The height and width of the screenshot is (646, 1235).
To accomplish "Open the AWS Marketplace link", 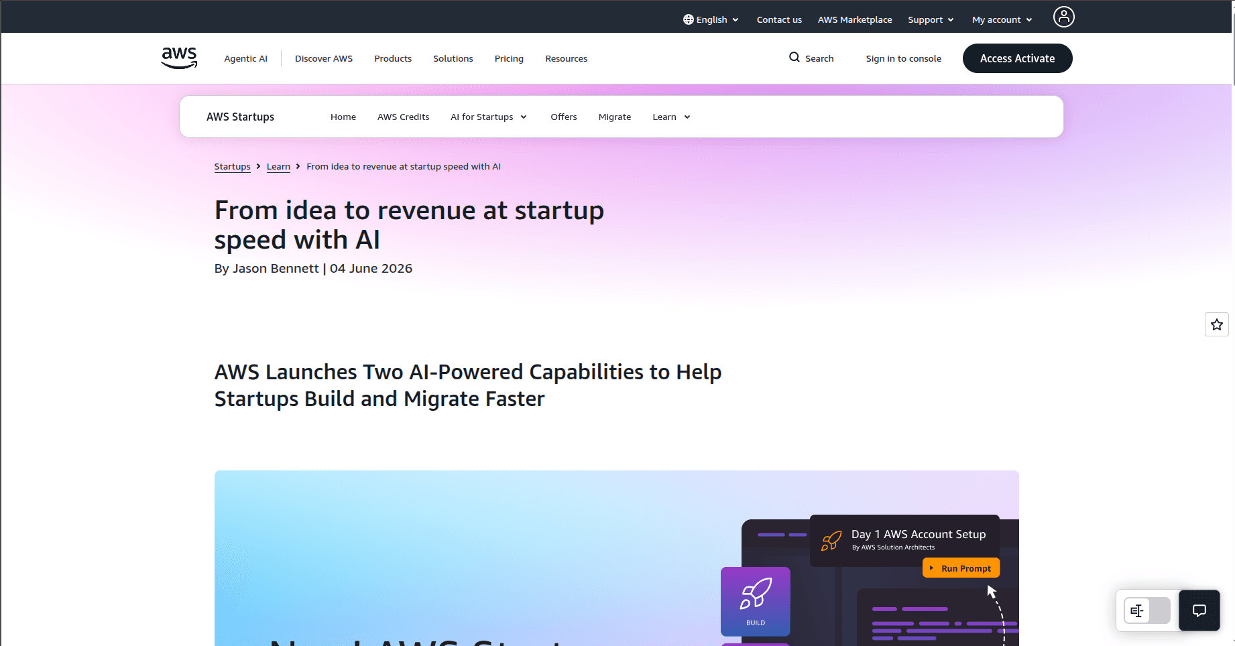I will coord(855,19).
